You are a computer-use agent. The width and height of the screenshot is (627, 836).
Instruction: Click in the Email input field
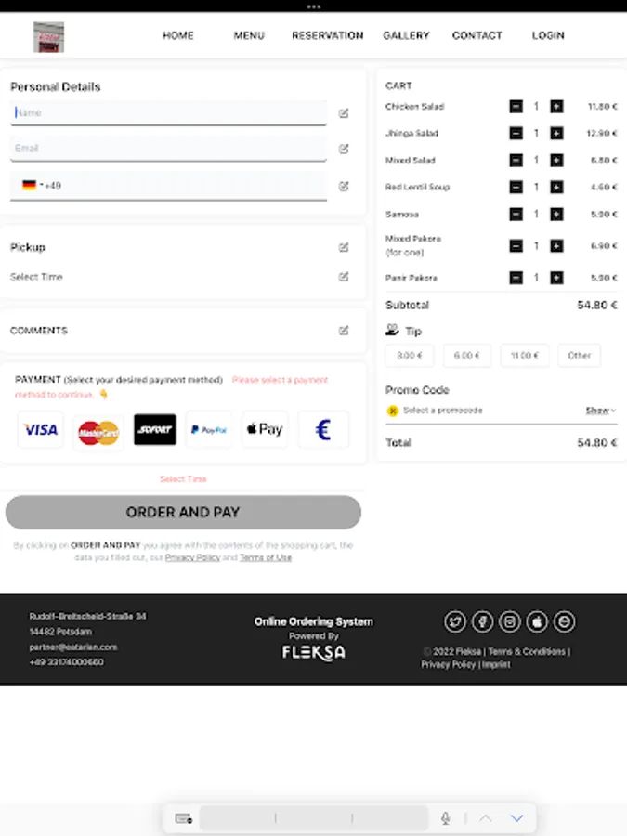(x=169, y=149)
